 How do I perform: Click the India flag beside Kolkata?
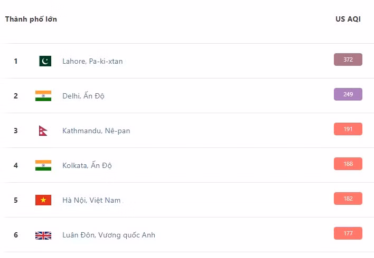pyautogui.click(x=43, y=165)
